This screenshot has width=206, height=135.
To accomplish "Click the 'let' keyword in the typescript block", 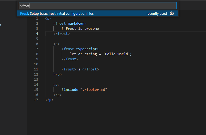I will click(73, 54).
